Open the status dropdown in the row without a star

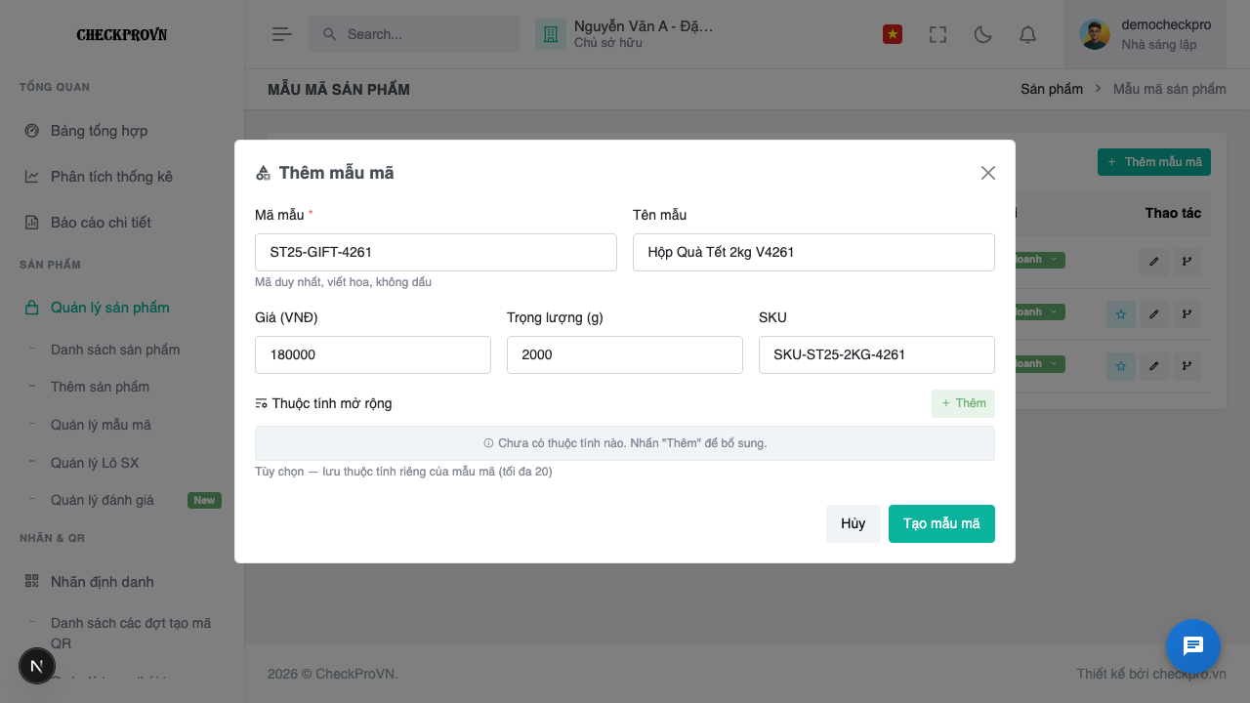(1039, 260)
